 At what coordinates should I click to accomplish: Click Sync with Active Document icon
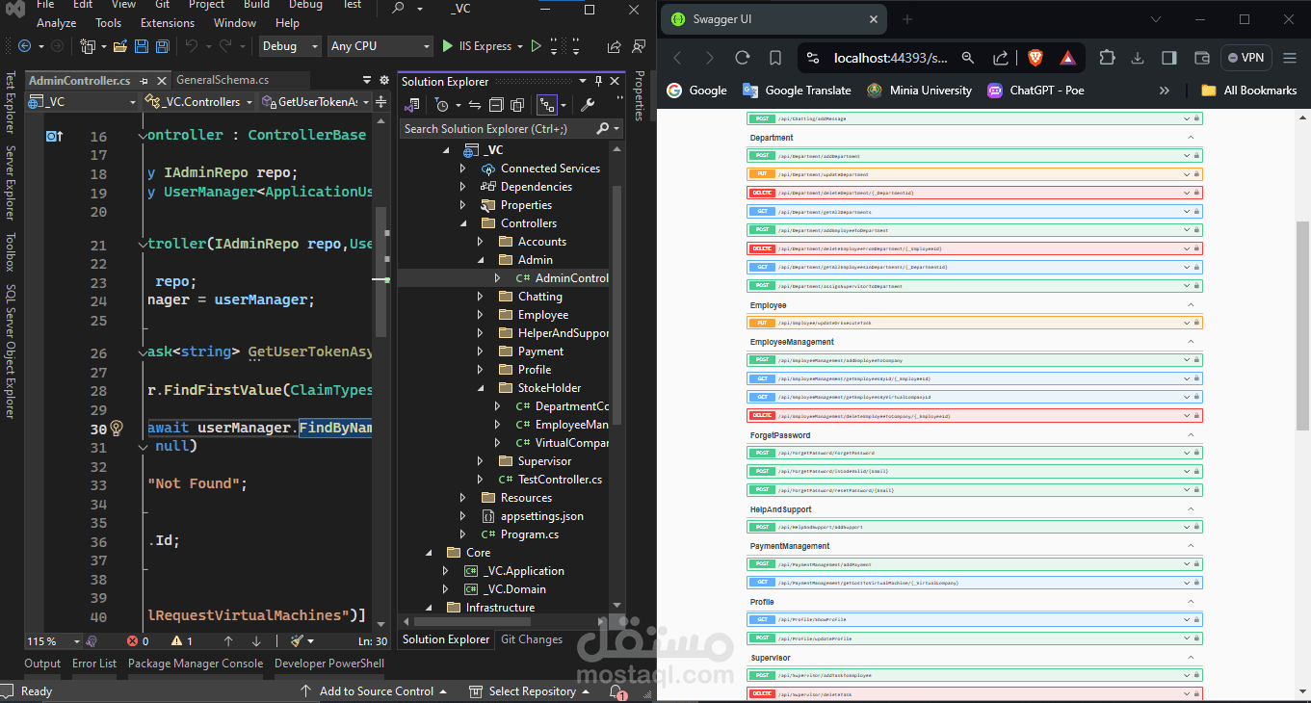tap(474, 105)
